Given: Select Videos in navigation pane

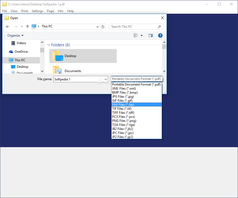Looking at the screenshot, I should [x=21, y=43].
